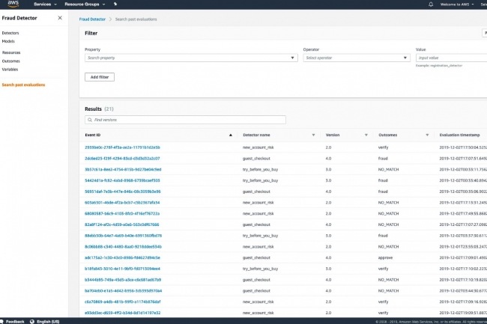The width and height of the screenshot is (487, 324).
Task: Click version '3.0' in the 88ebb30b row
Action: [x=328, y=236]
